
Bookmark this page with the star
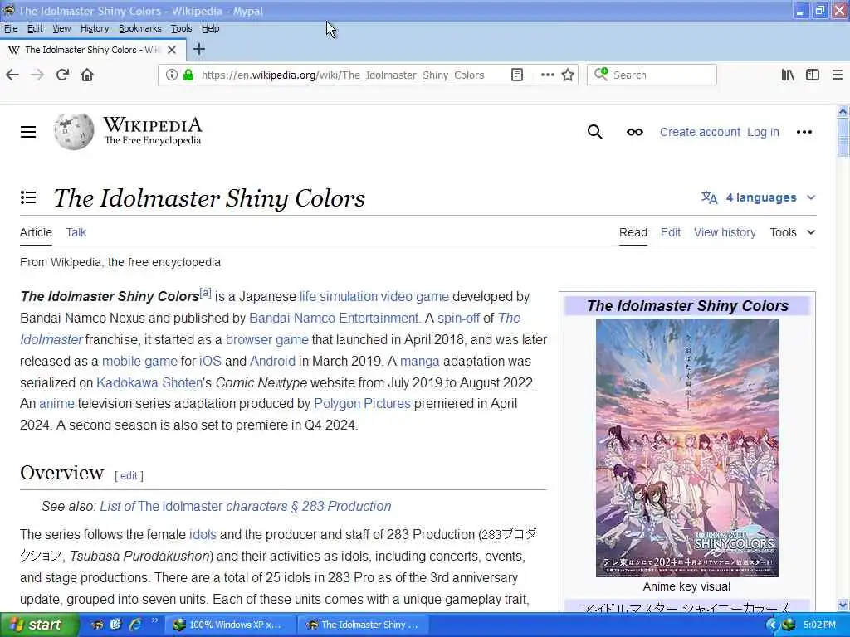coord(568,75)
